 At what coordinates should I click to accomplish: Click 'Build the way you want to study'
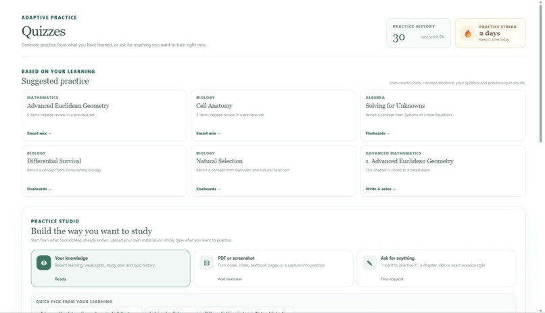pos(91,231)
